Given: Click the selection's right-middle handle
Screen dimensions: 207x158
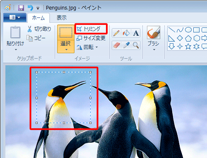Looking at the screenshot, I should coord(91,98).
